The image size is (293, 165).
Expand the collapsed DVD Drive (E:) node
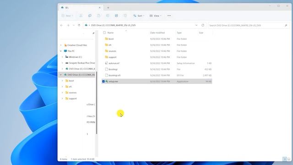click(62, 69)
